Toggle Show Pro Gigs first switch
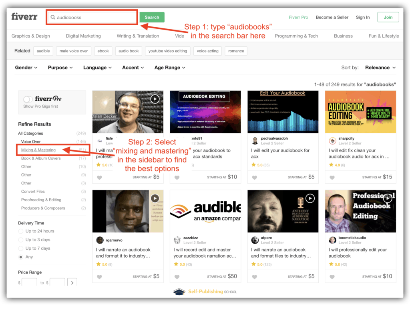This screenshot has width=410, height=310. coord(28,99)
